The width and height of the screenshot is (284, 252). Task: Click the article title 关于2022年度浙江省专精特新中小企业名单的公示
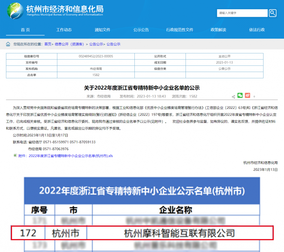point(142,88)
